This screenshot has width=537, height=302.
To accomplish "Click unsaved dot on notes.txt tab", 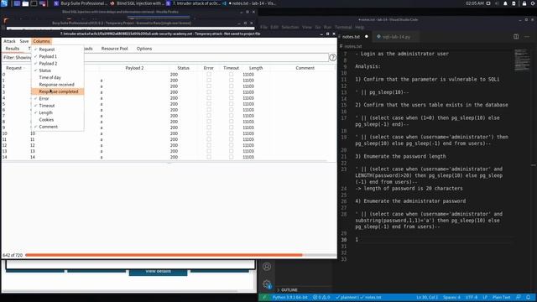I will (367, 36).
